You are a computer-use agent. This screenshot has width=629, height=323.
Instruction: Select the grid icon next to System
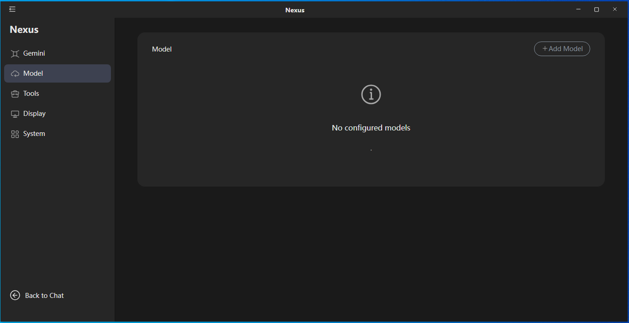point(15,133)
